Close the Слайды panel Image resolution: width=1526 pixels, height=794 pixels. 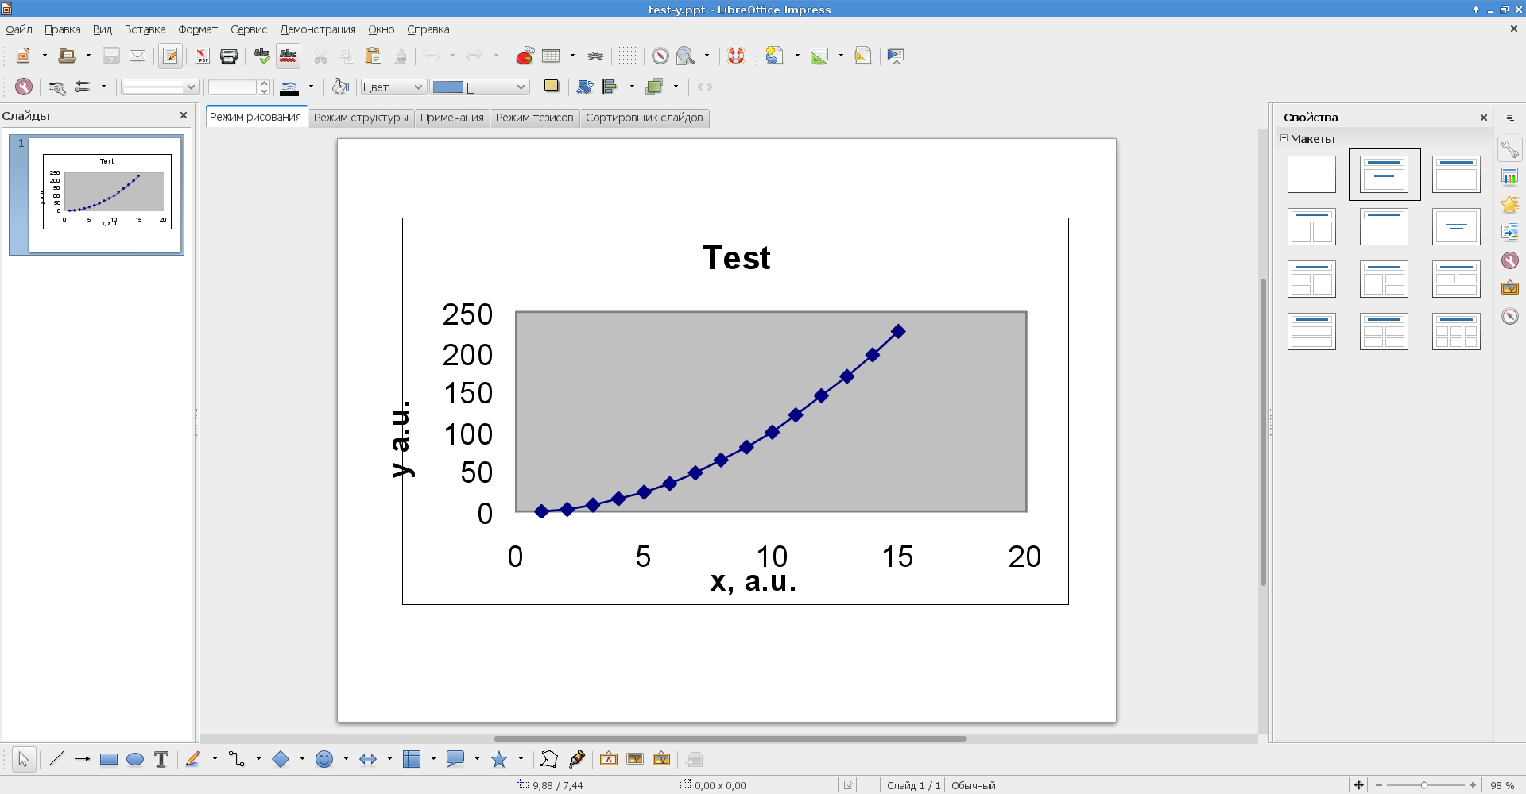(x=184, y=116)
